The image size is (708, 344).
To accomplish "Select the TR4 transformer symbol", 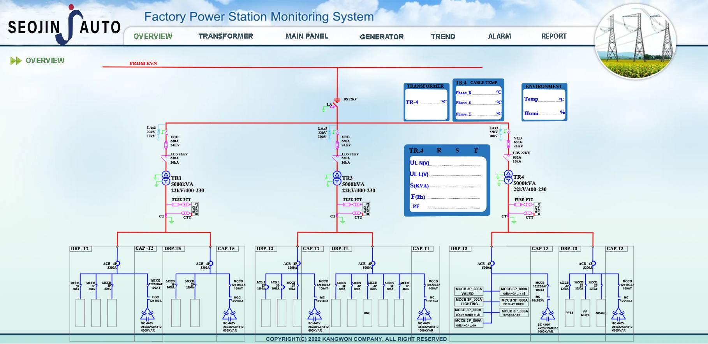I will click(508, 177).
